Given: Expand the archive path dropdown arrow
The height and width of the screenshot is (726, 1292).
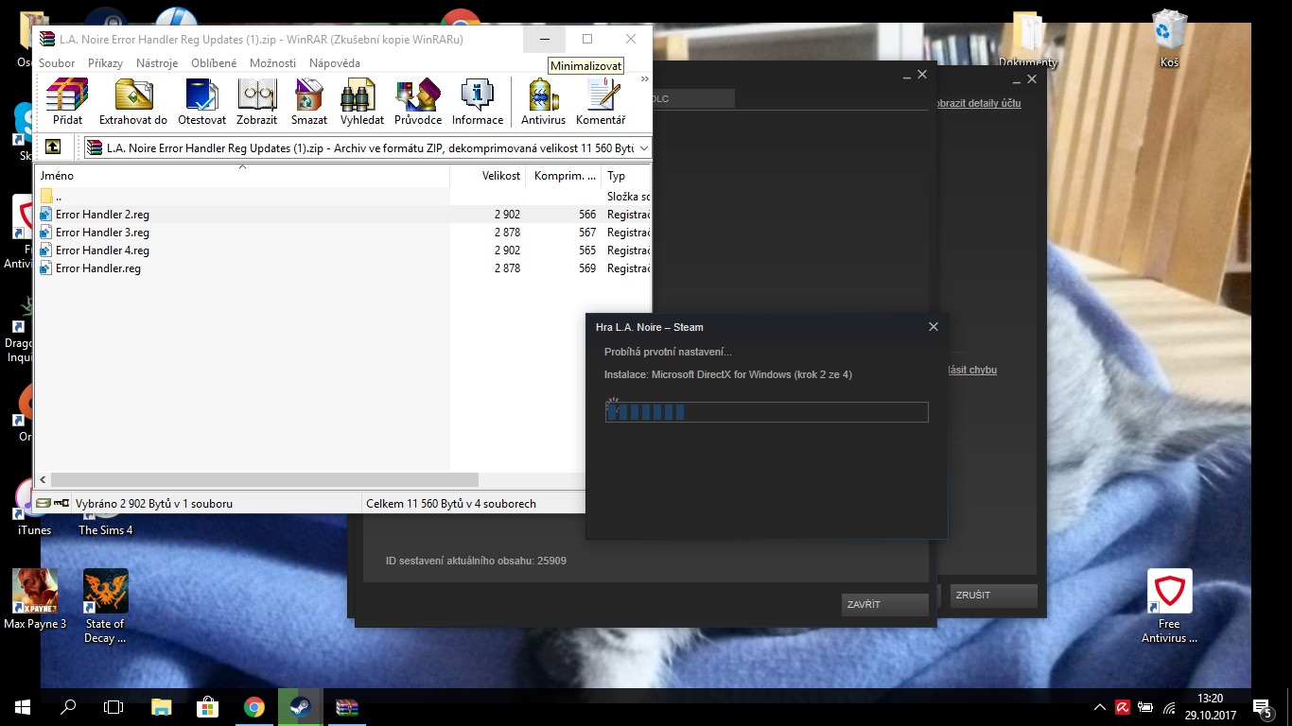Looking at the screenshot, I should tap(644, 147).
